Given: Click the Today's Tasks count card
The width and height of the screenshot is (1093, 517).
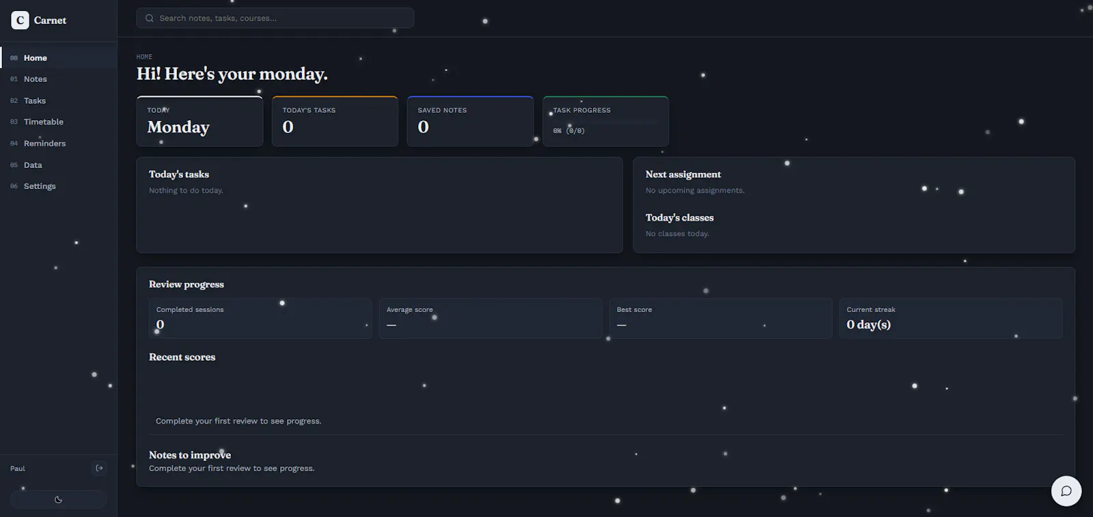Looking at the screenshot, I should point(335,121).
